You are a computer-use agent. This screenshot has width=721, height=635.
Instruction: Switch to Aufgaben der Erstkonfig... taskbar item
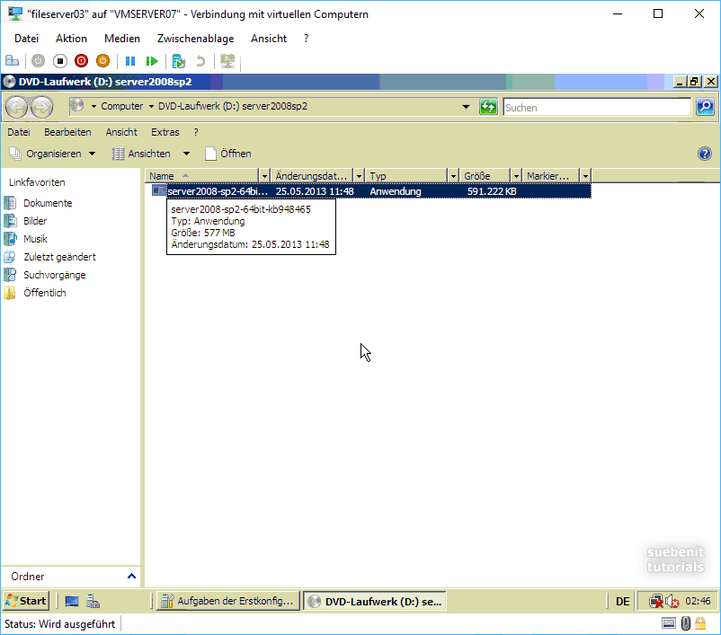click(227, 601)
